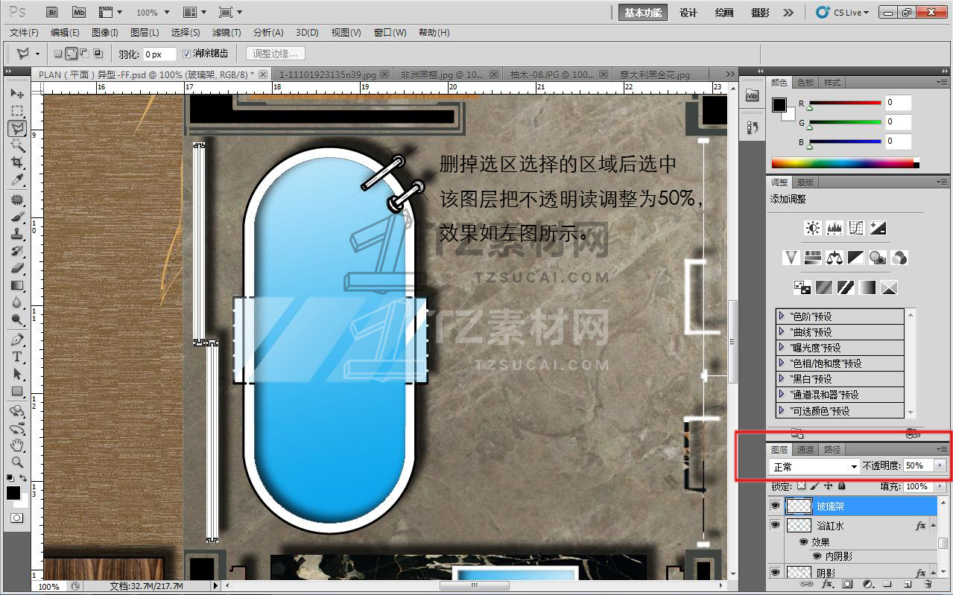Launch Mini Bridge from top bar
The image size is (953, 595).
coord(78,12)
